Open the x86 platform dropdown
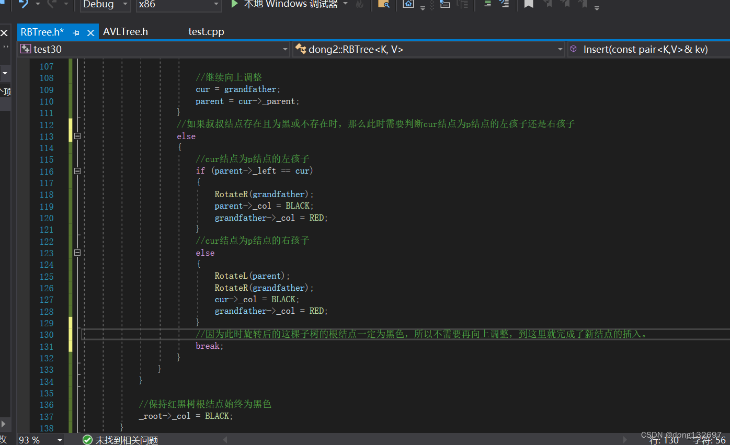Image resolution: width=730 pixels, height=445 pixels. click(178, 5)
